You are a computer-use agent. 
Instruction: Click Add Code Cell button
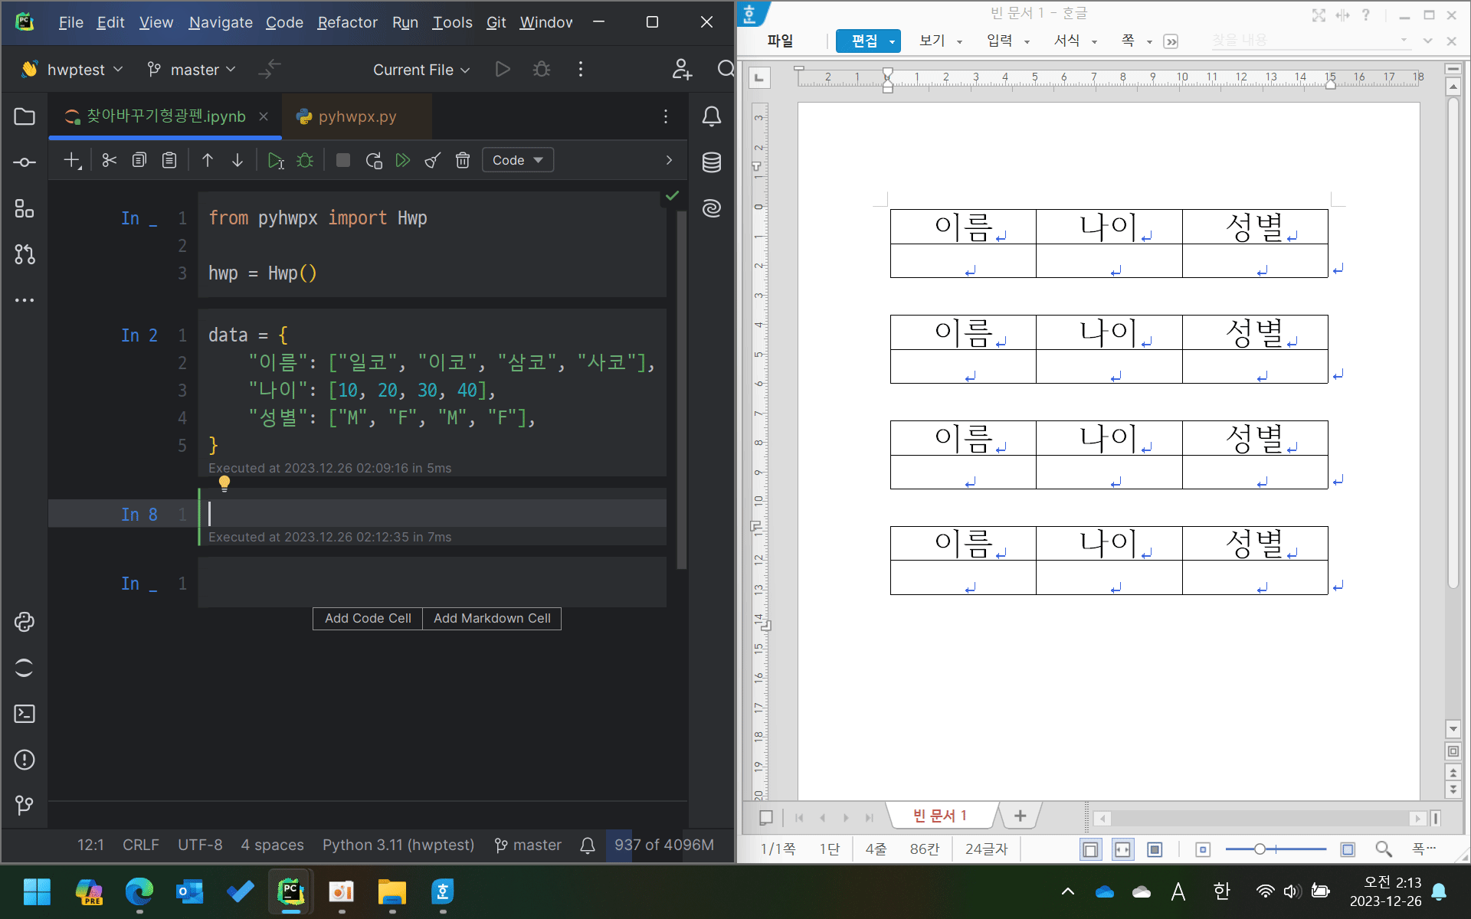tap(368, 618)
